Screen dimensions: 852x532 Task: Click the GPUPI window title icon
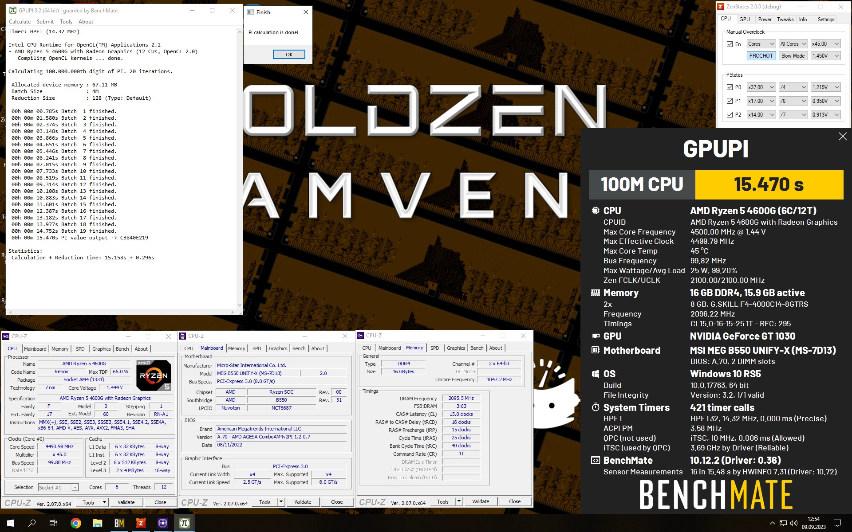[x=13, y=10]
